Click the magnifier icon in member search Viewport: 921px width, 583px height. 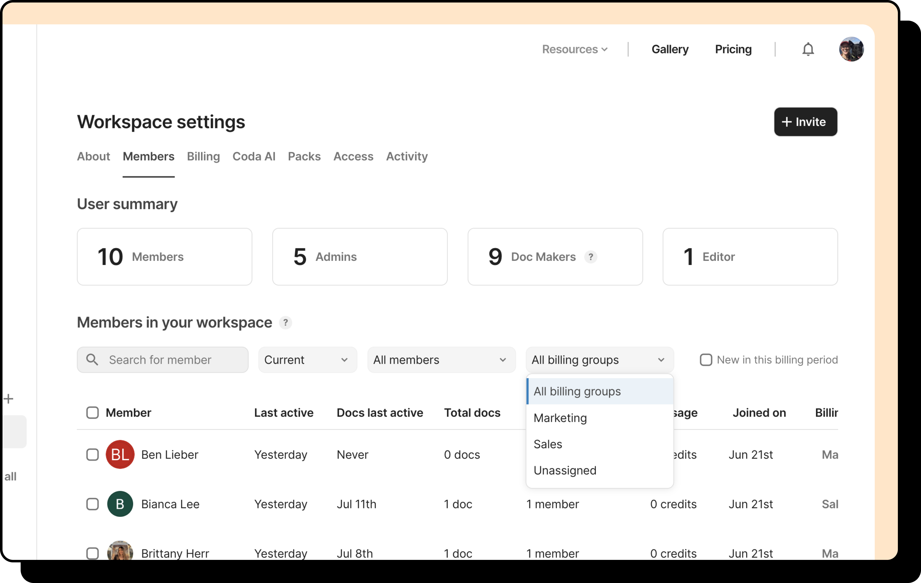click(x=92, y=360)
